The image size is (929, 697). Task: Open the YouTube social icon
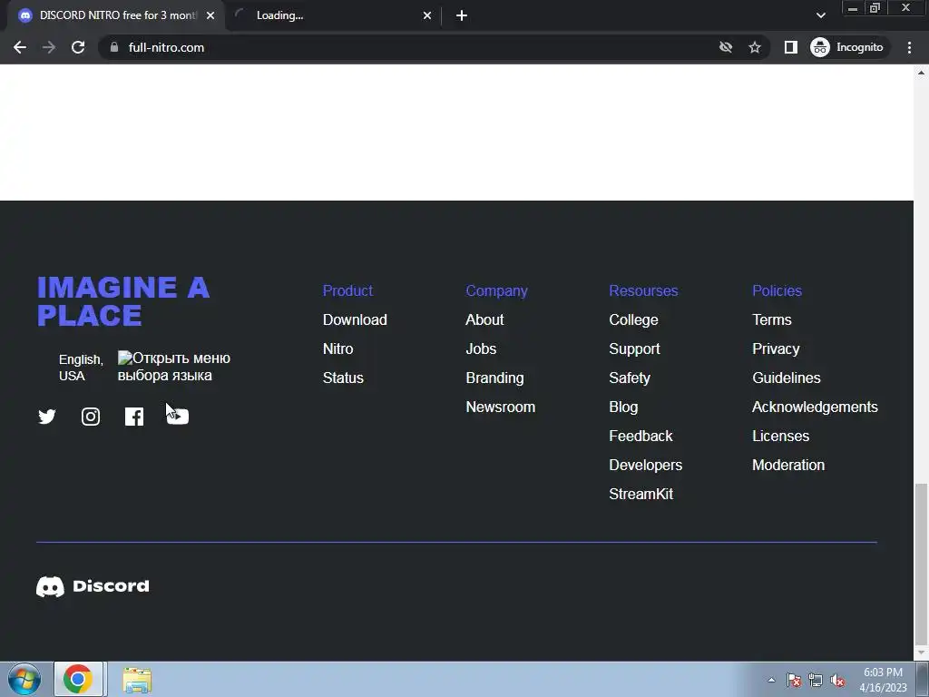(178, 417)
